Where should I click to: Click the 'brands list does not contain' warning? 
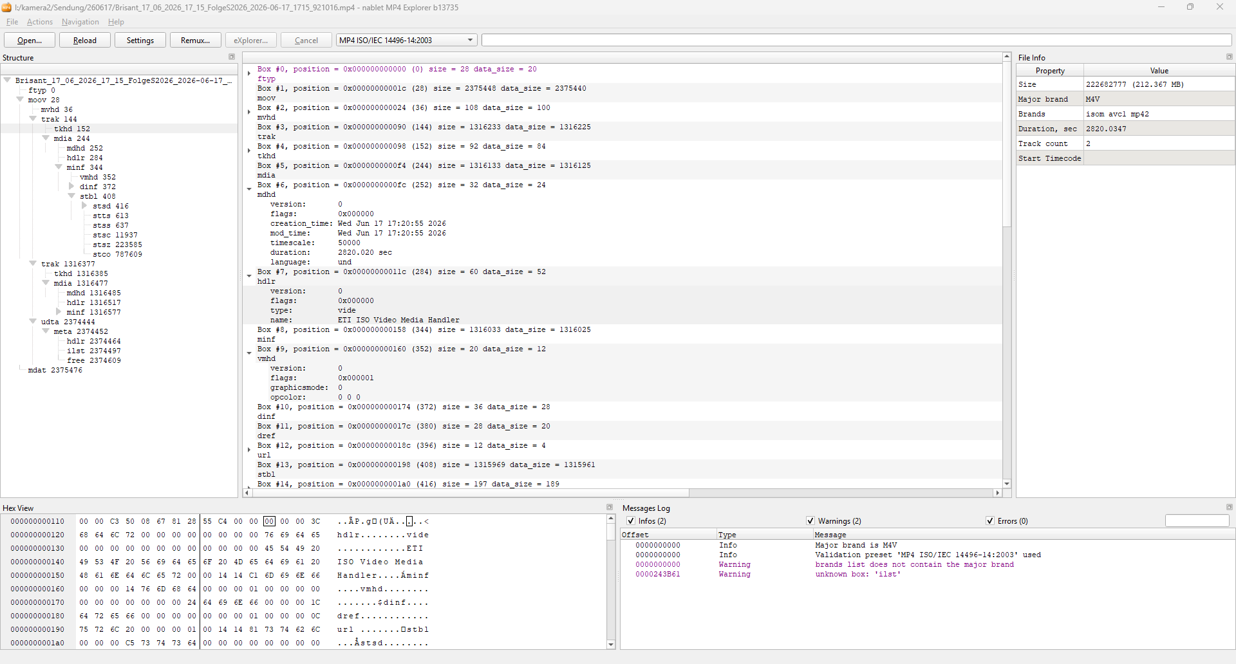coord(914,564)
